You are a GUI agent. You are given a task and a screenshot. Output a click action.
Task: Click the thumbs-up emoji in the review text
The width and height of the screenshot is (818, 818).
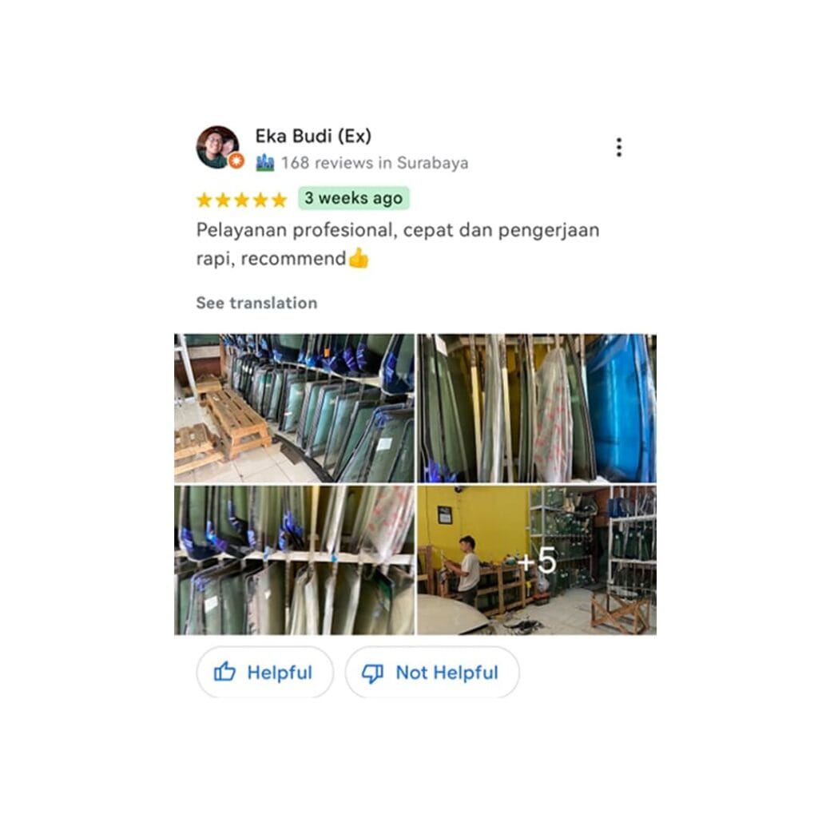[359, 258]
